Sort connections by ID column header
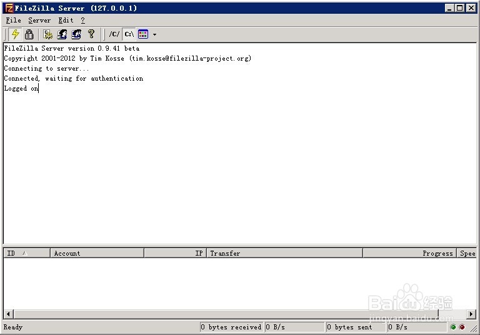 click(27, 253)
